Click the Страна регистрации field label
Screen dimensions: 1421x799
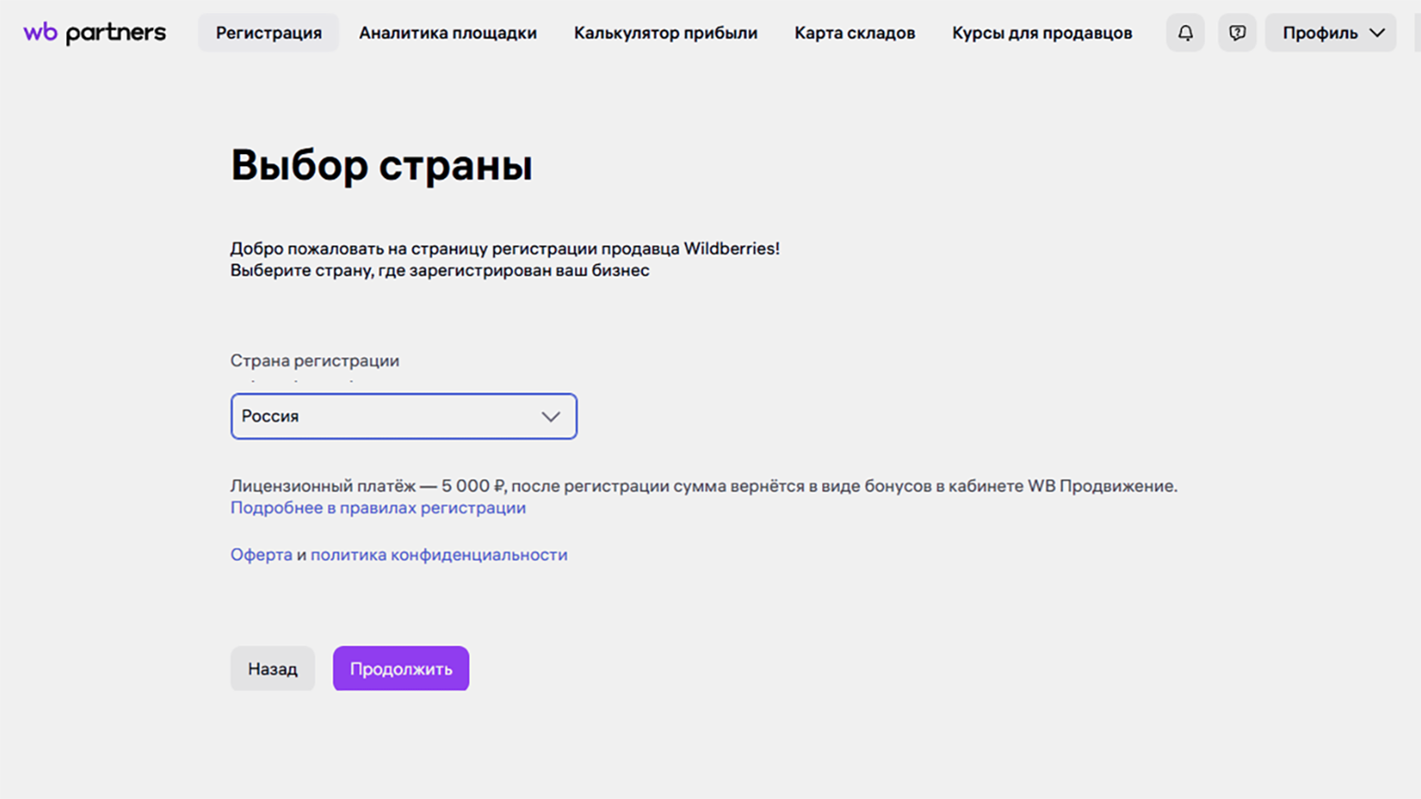pyautogui.click(x=315, y=361)
